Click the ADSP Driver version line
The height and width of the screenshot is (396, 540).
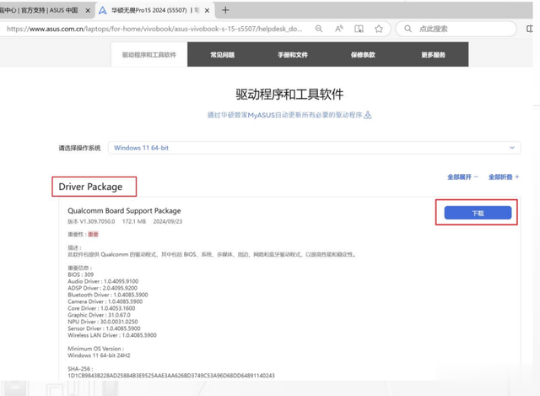102,288
